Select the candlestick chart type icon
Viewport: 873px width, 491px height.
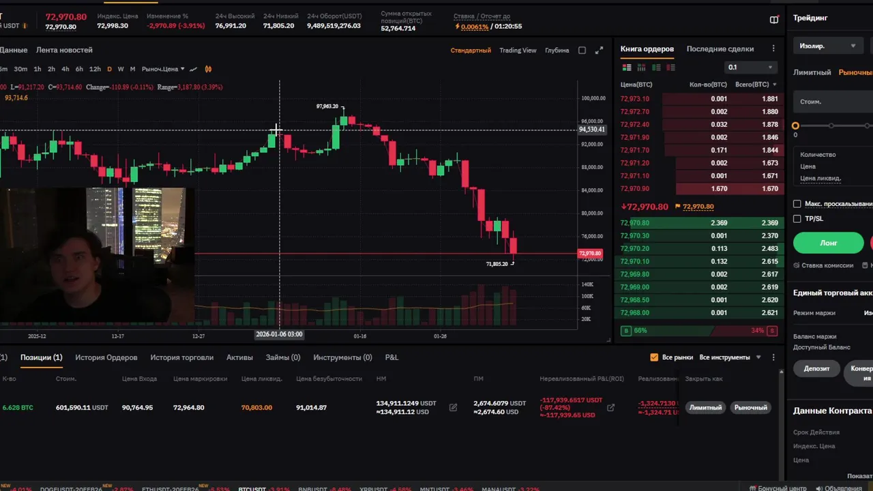[208, 69]
